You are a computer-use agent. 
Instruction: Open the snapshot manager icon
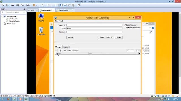[x=56, y=5]
